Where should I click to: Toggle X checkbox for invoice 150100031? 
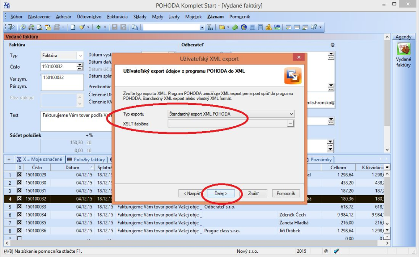[20, 191]
